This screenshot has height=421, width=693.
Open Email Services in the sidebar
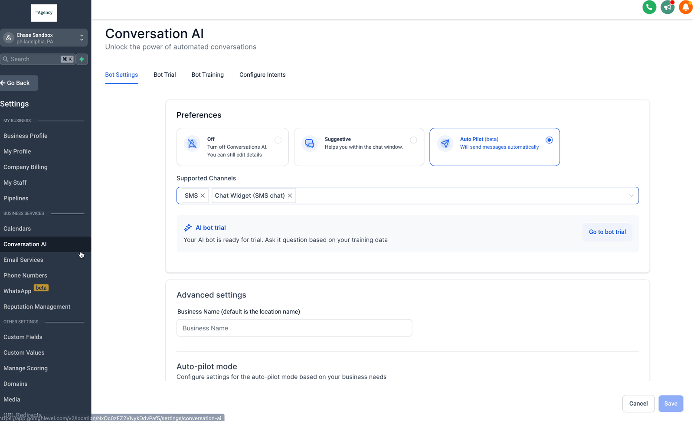pyautogui.click(x=23, y=260)
